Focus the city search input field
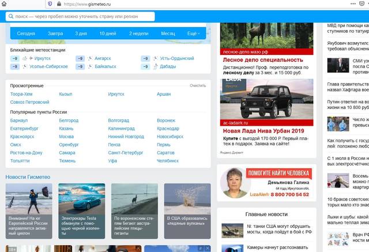The height and width of the screenshot is (252, 369). click(x=80, y=17)
